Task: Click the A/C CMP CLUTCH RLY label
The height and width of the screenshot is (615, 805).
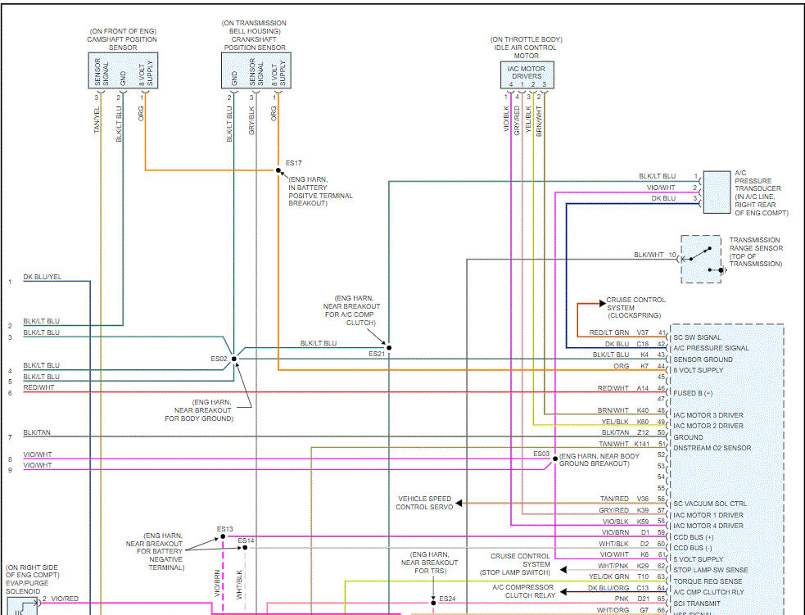Action: 708,592
